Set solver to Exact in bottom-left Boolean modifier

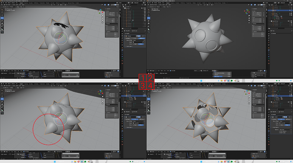141,125
